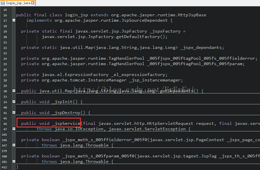Click _jsp_instancemanager on line 28
260x170 pixels.
tap(155, 80)
